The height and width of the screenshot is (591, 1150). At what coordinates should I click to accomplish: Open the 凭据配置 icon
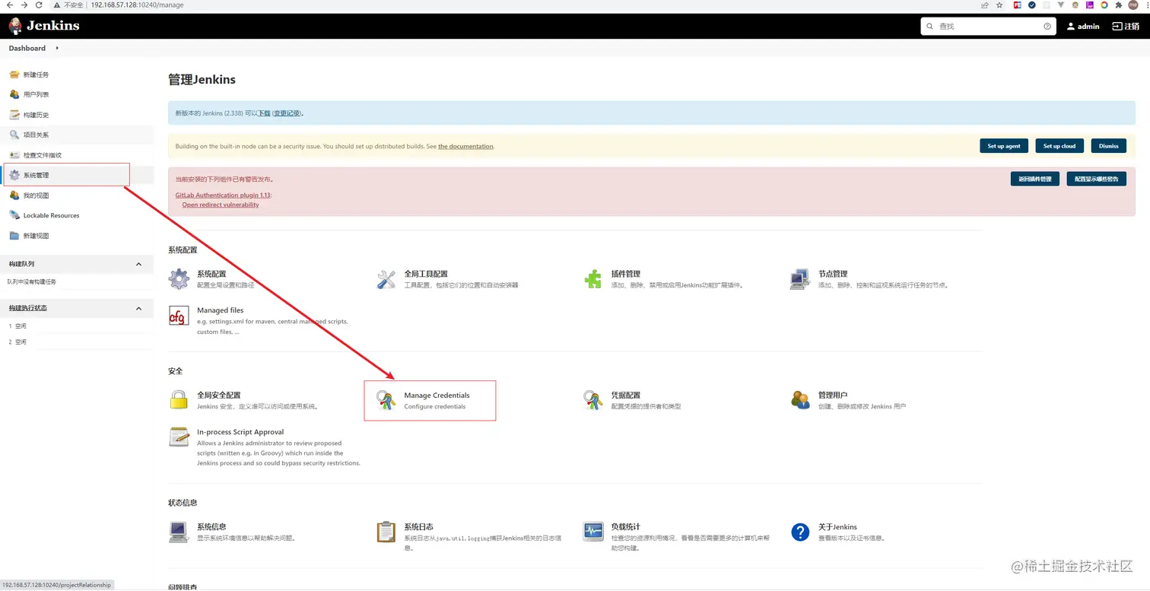coord(593,400)
